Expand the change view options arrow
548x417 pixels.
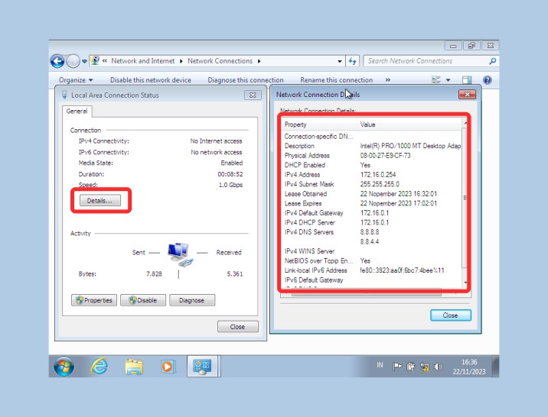pos(449,80)
